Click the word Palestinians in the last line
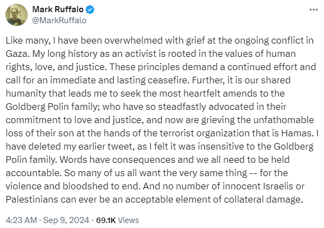Screen dimensions: 324x228 32,200
